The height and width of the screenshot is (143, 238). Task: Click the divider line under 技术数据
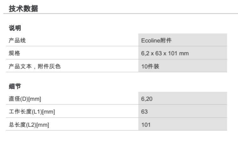119,14
